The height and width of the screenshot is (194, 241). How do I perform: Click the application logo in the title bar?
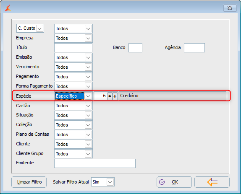[8, 8]
